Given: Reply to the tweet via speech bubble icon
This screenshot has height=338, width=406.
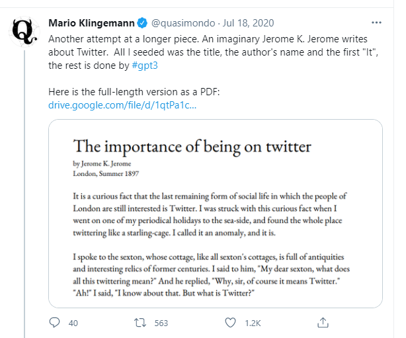Looking at the screenshot, I should click(56, 323).
